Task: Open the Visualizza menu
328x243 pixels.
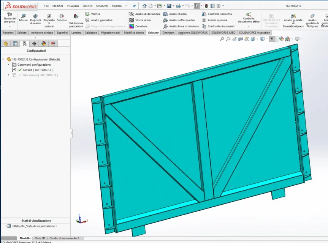Action: pos(73,6)
